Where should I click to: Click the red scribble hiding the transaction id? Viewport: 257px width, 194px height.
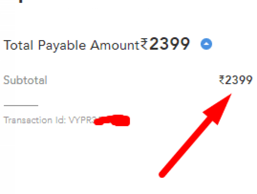pyautogui.click(x=112, y=121)
